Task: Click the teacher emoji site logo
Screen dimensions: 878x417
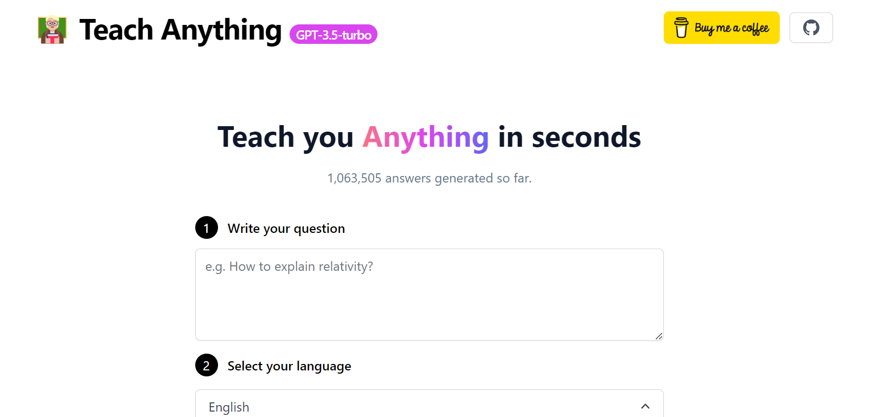Action: click(x=52, y=30)
